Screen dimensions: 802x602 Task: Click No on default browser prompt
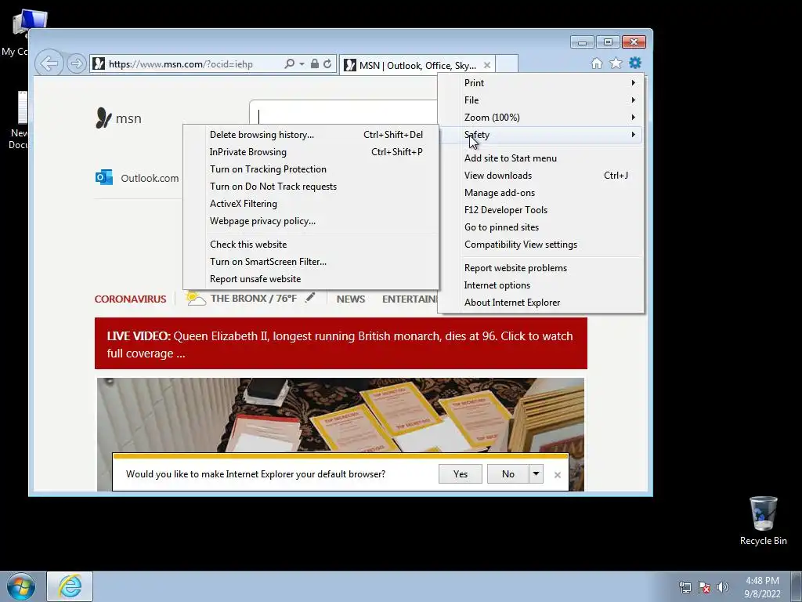[508, 474]
